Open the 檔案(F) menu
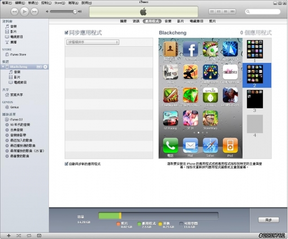This screenshot has height=239, width=288. click(x=7, y=3)
